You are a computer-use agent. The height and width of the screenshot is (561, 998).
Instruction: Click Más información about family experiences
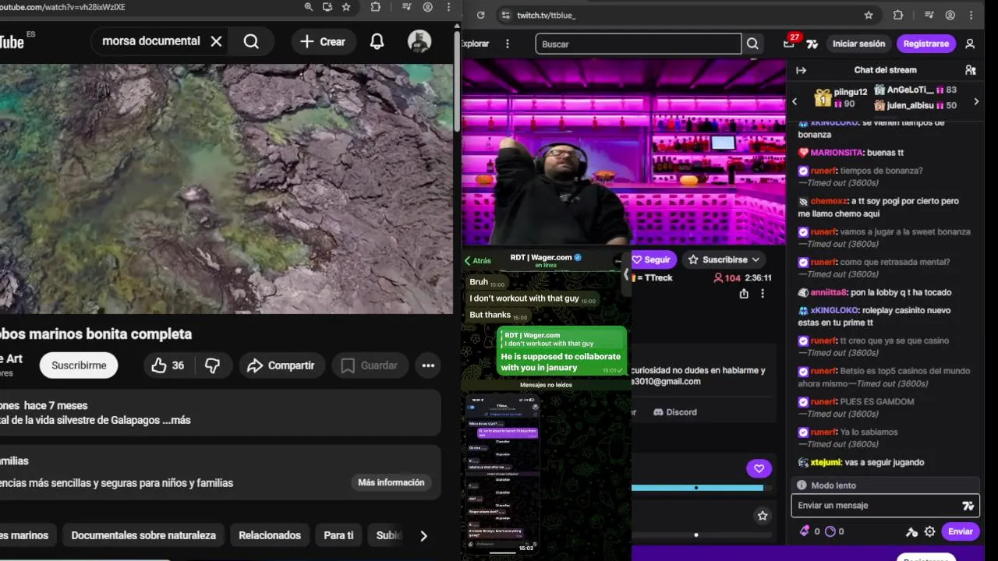[391, 482]
